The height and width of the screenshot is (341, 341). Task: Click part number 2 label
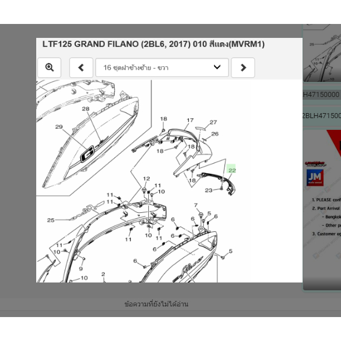(x=103, y=274)
